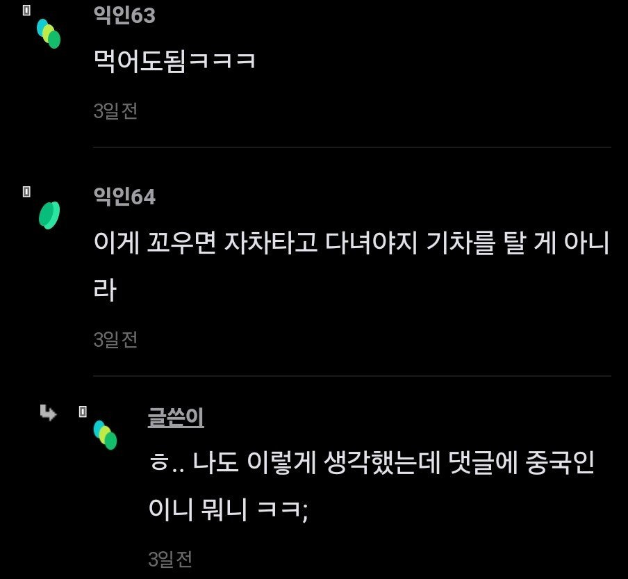This screenshot has width=628, height=579.
Task: Click the divider line below 익인64's comment
Action: (352, 376)
